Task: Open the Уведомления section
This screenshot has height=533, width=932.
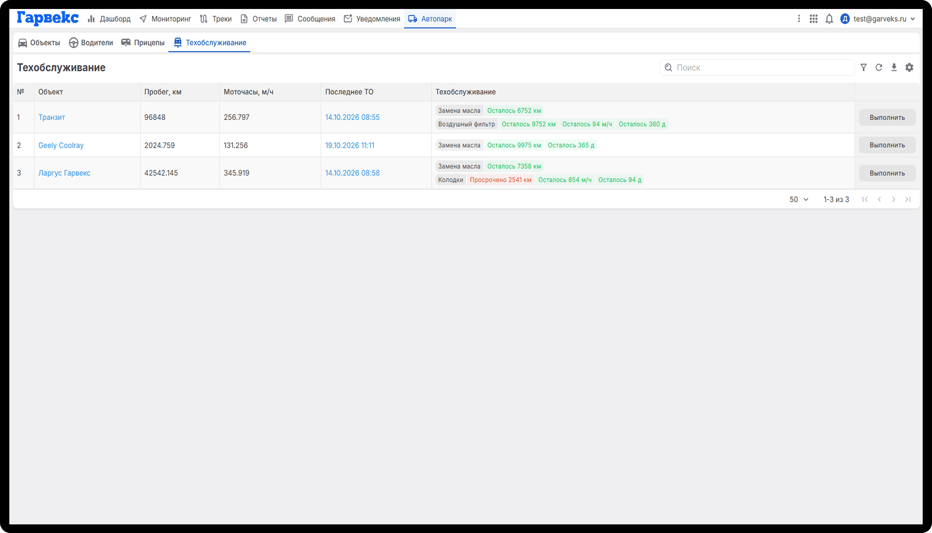Action: (372, 19)
